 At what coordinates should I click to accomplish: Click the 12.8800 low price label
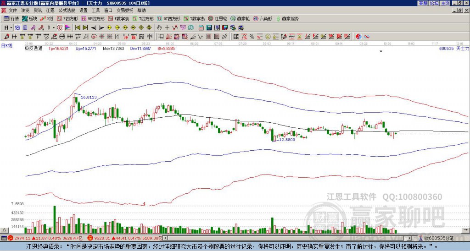tap(287, 140)
